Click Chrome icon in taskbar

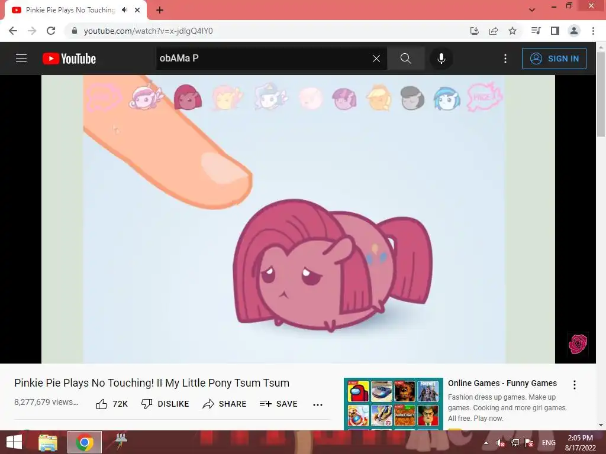click(85, 442)
